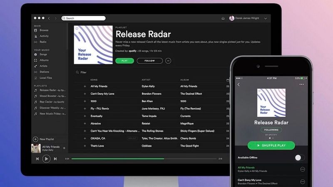Tap the SHUFFLE PLAY button on the phone

click(x=271, y=145)
